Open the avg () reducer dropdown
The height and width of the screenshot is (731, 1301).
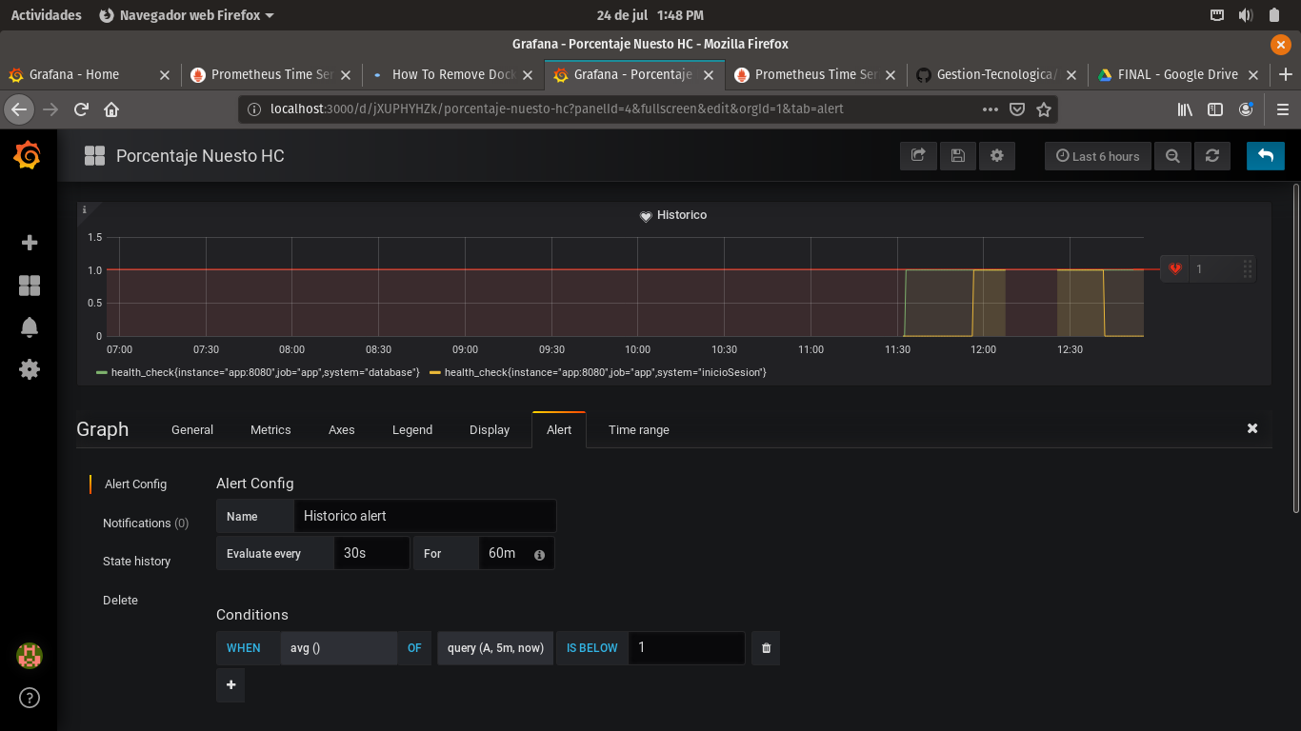pos(339,648)
